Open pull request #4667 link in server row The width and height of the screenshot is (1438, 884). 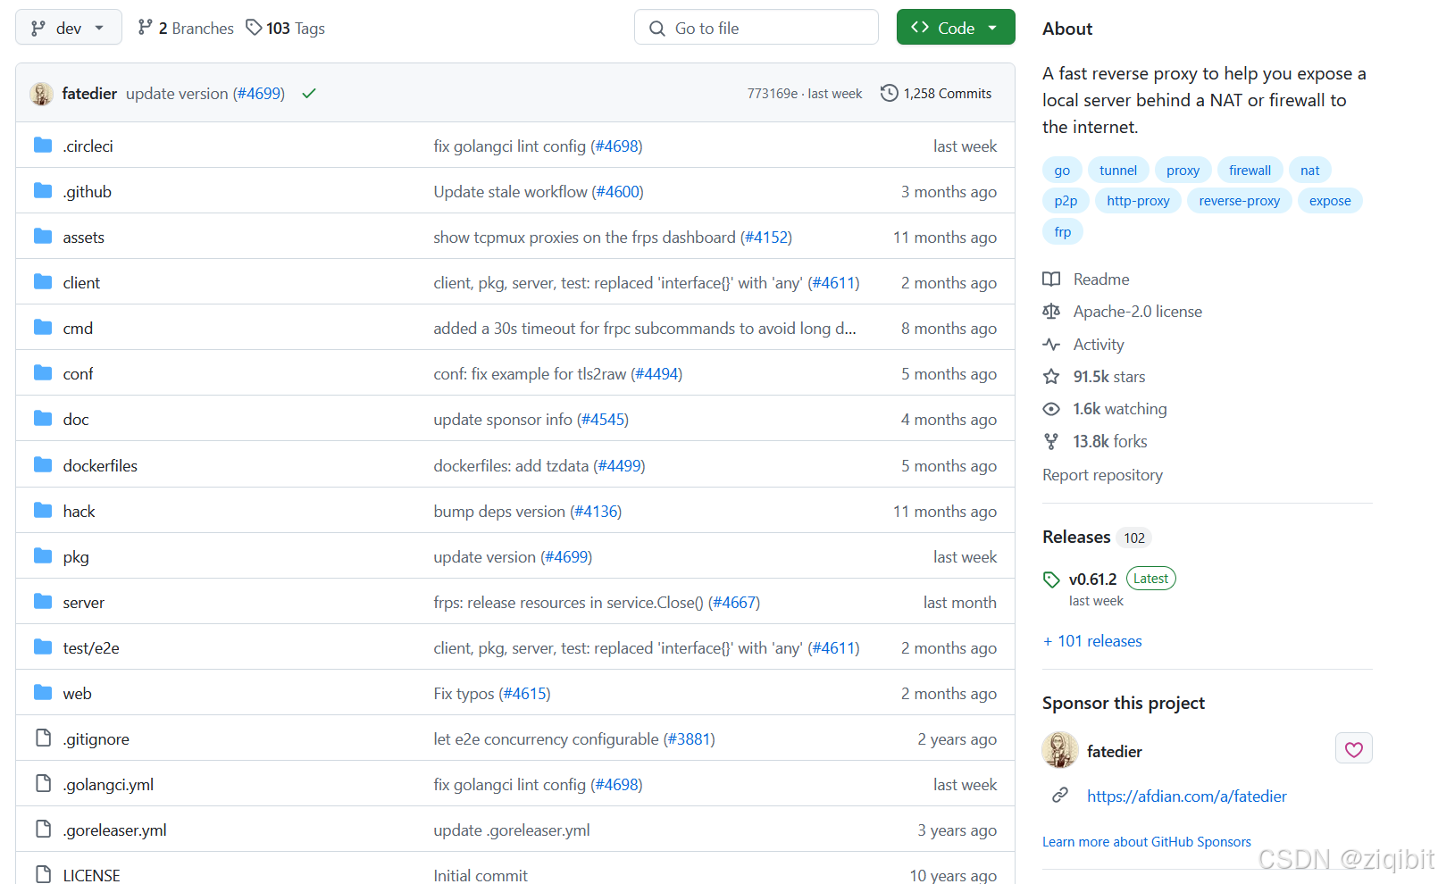tap(734, 603)
